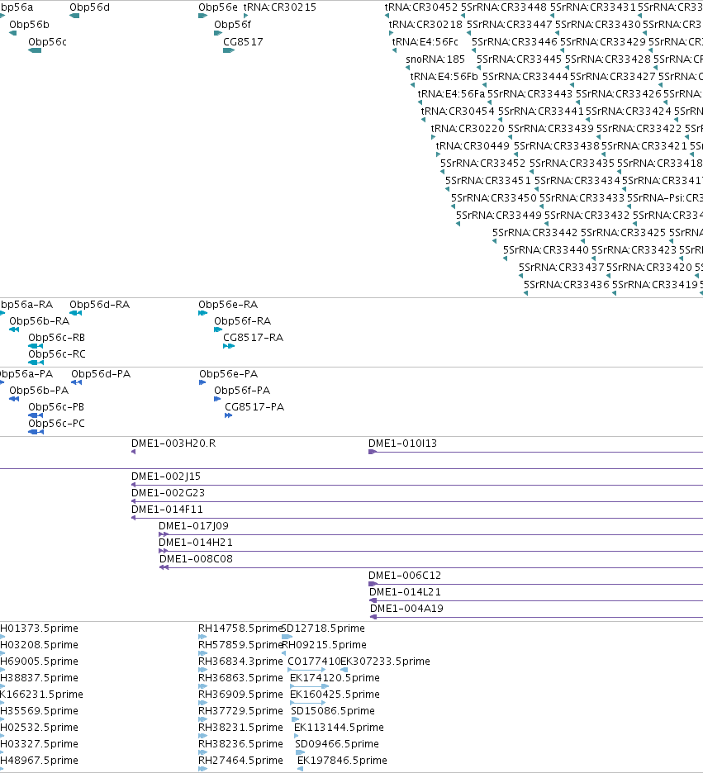Select the tRNA:CR30220 label

[x=468, y=129]
